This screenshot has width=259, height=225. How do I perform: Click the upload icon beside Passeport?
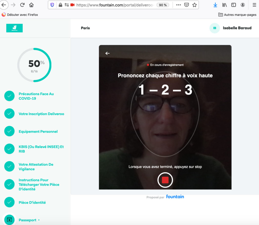(x=9, y=220)
